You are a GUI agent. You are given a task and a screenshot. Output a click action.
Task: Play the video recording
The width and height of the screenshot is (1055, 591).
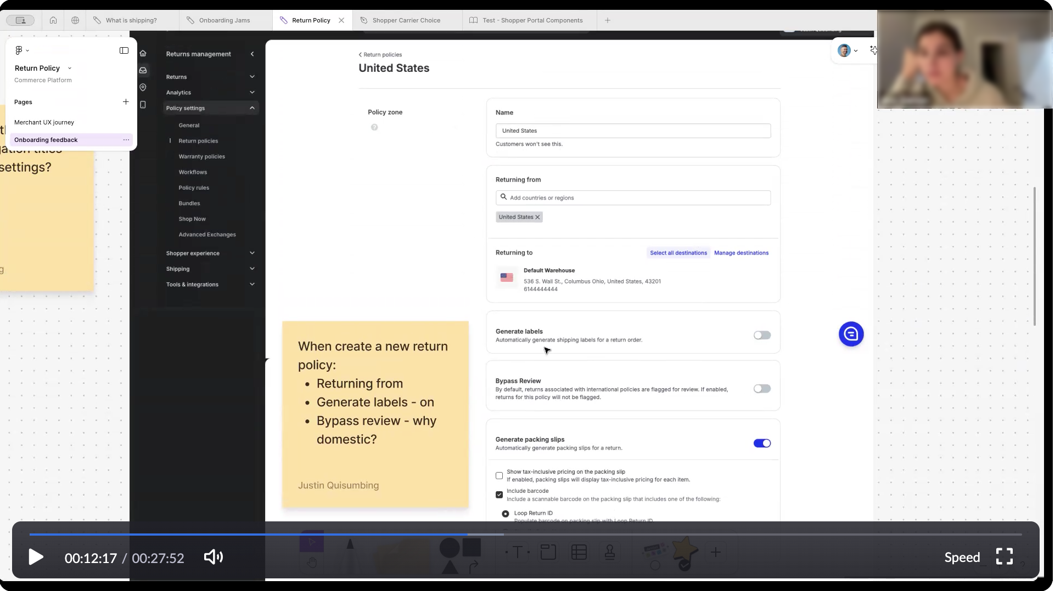click(36, 557)
